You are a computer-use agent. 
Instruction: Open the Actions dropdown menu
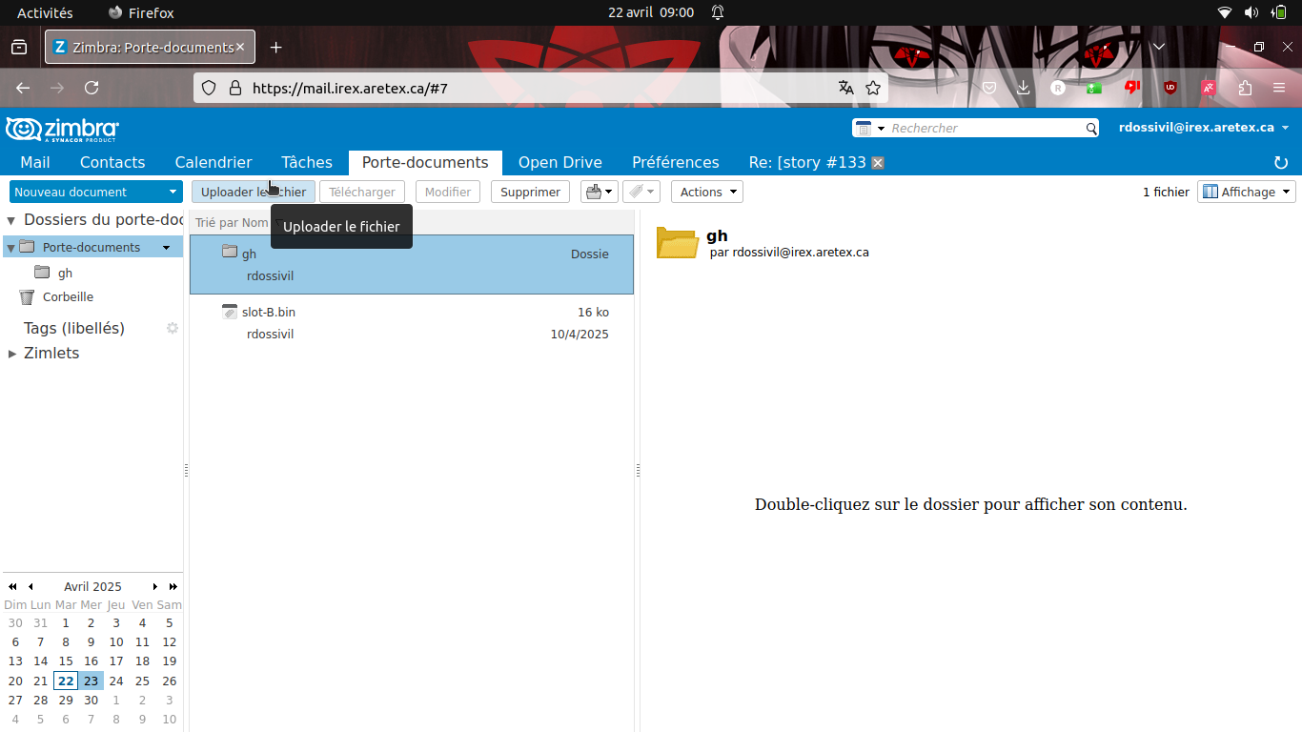click(707, 192)
